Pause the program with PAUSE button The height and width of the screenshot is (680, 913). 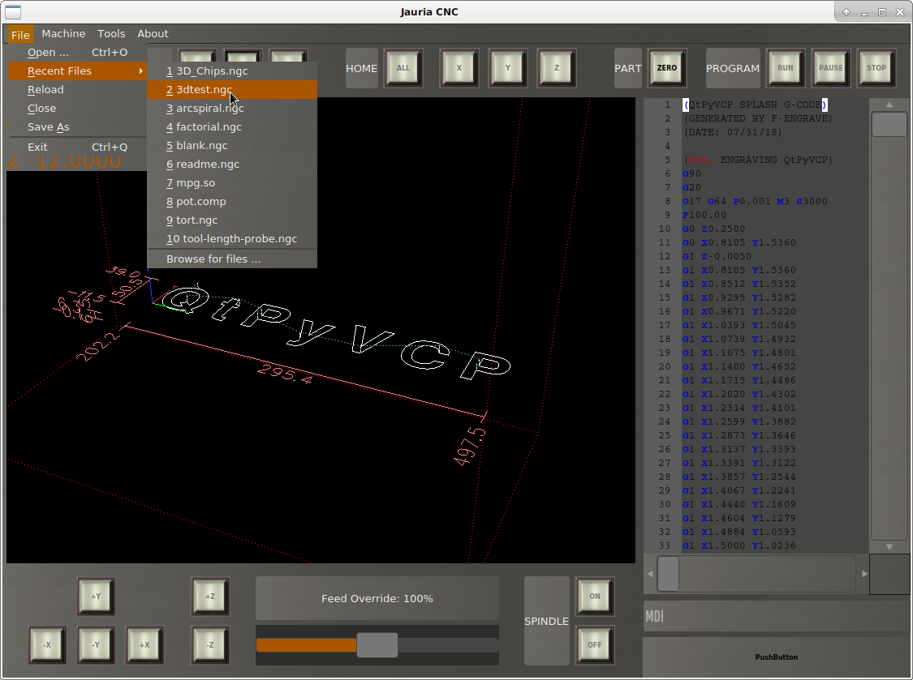[831, 68]
